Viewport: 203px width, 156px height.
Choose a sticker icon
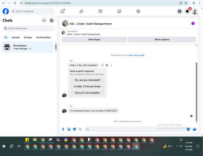pyautogui.click(x=75, y=129)
